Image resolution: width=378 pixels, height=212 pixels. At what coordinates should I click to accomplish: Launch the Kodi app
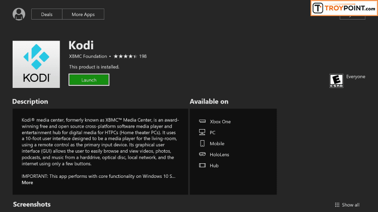coord(89,80)
